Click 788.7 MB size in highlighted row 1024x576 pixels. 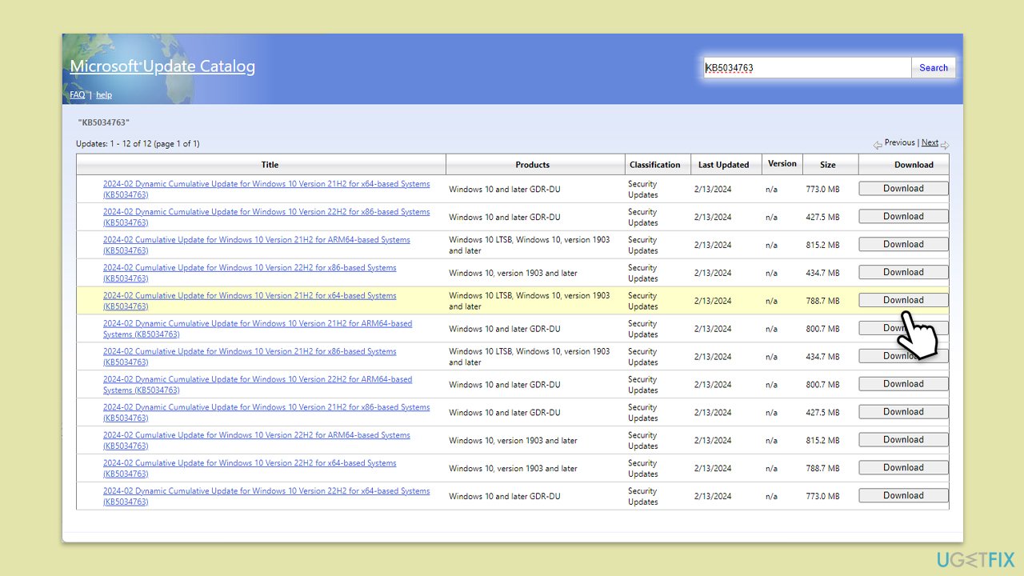(822, 302)
